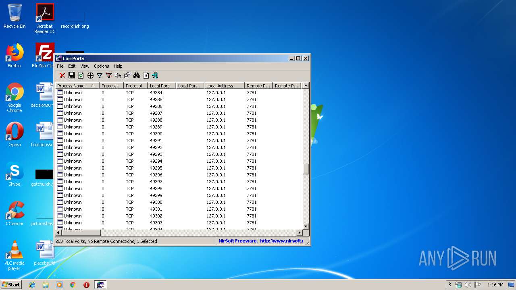516x290 pixels.
Task: Click process icon in port 49287 row
Action: pos(60,113)
